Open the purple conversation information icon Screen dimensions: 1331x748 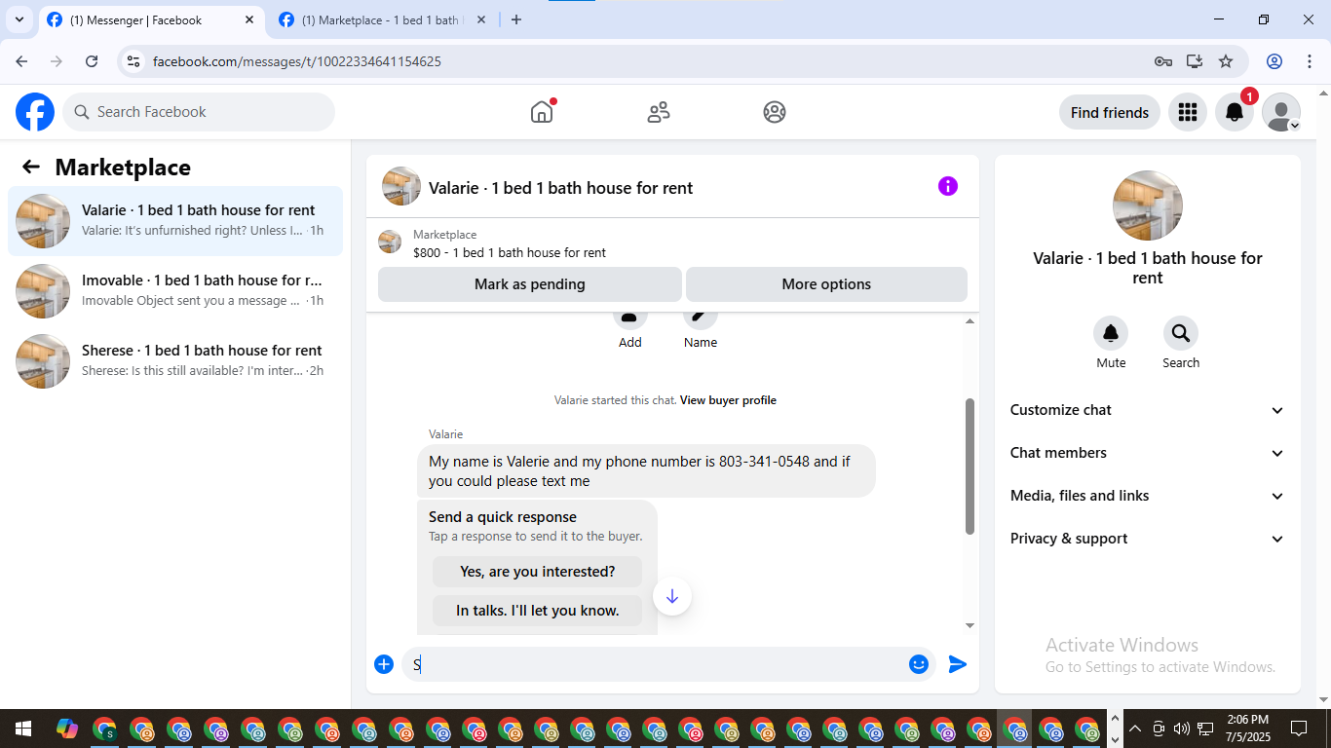(948, 186)
